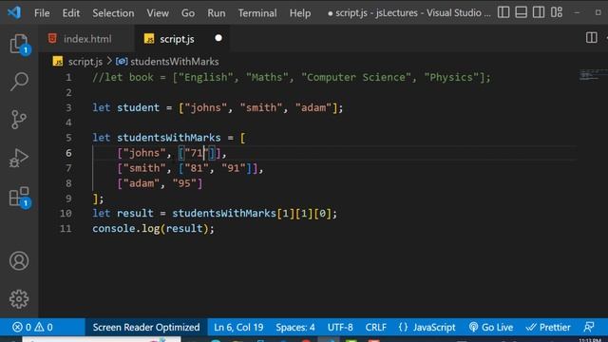Screen dimensions: 608x342
Task: Click the feedback icon in the status bar
Action: (x=589, y=327)
